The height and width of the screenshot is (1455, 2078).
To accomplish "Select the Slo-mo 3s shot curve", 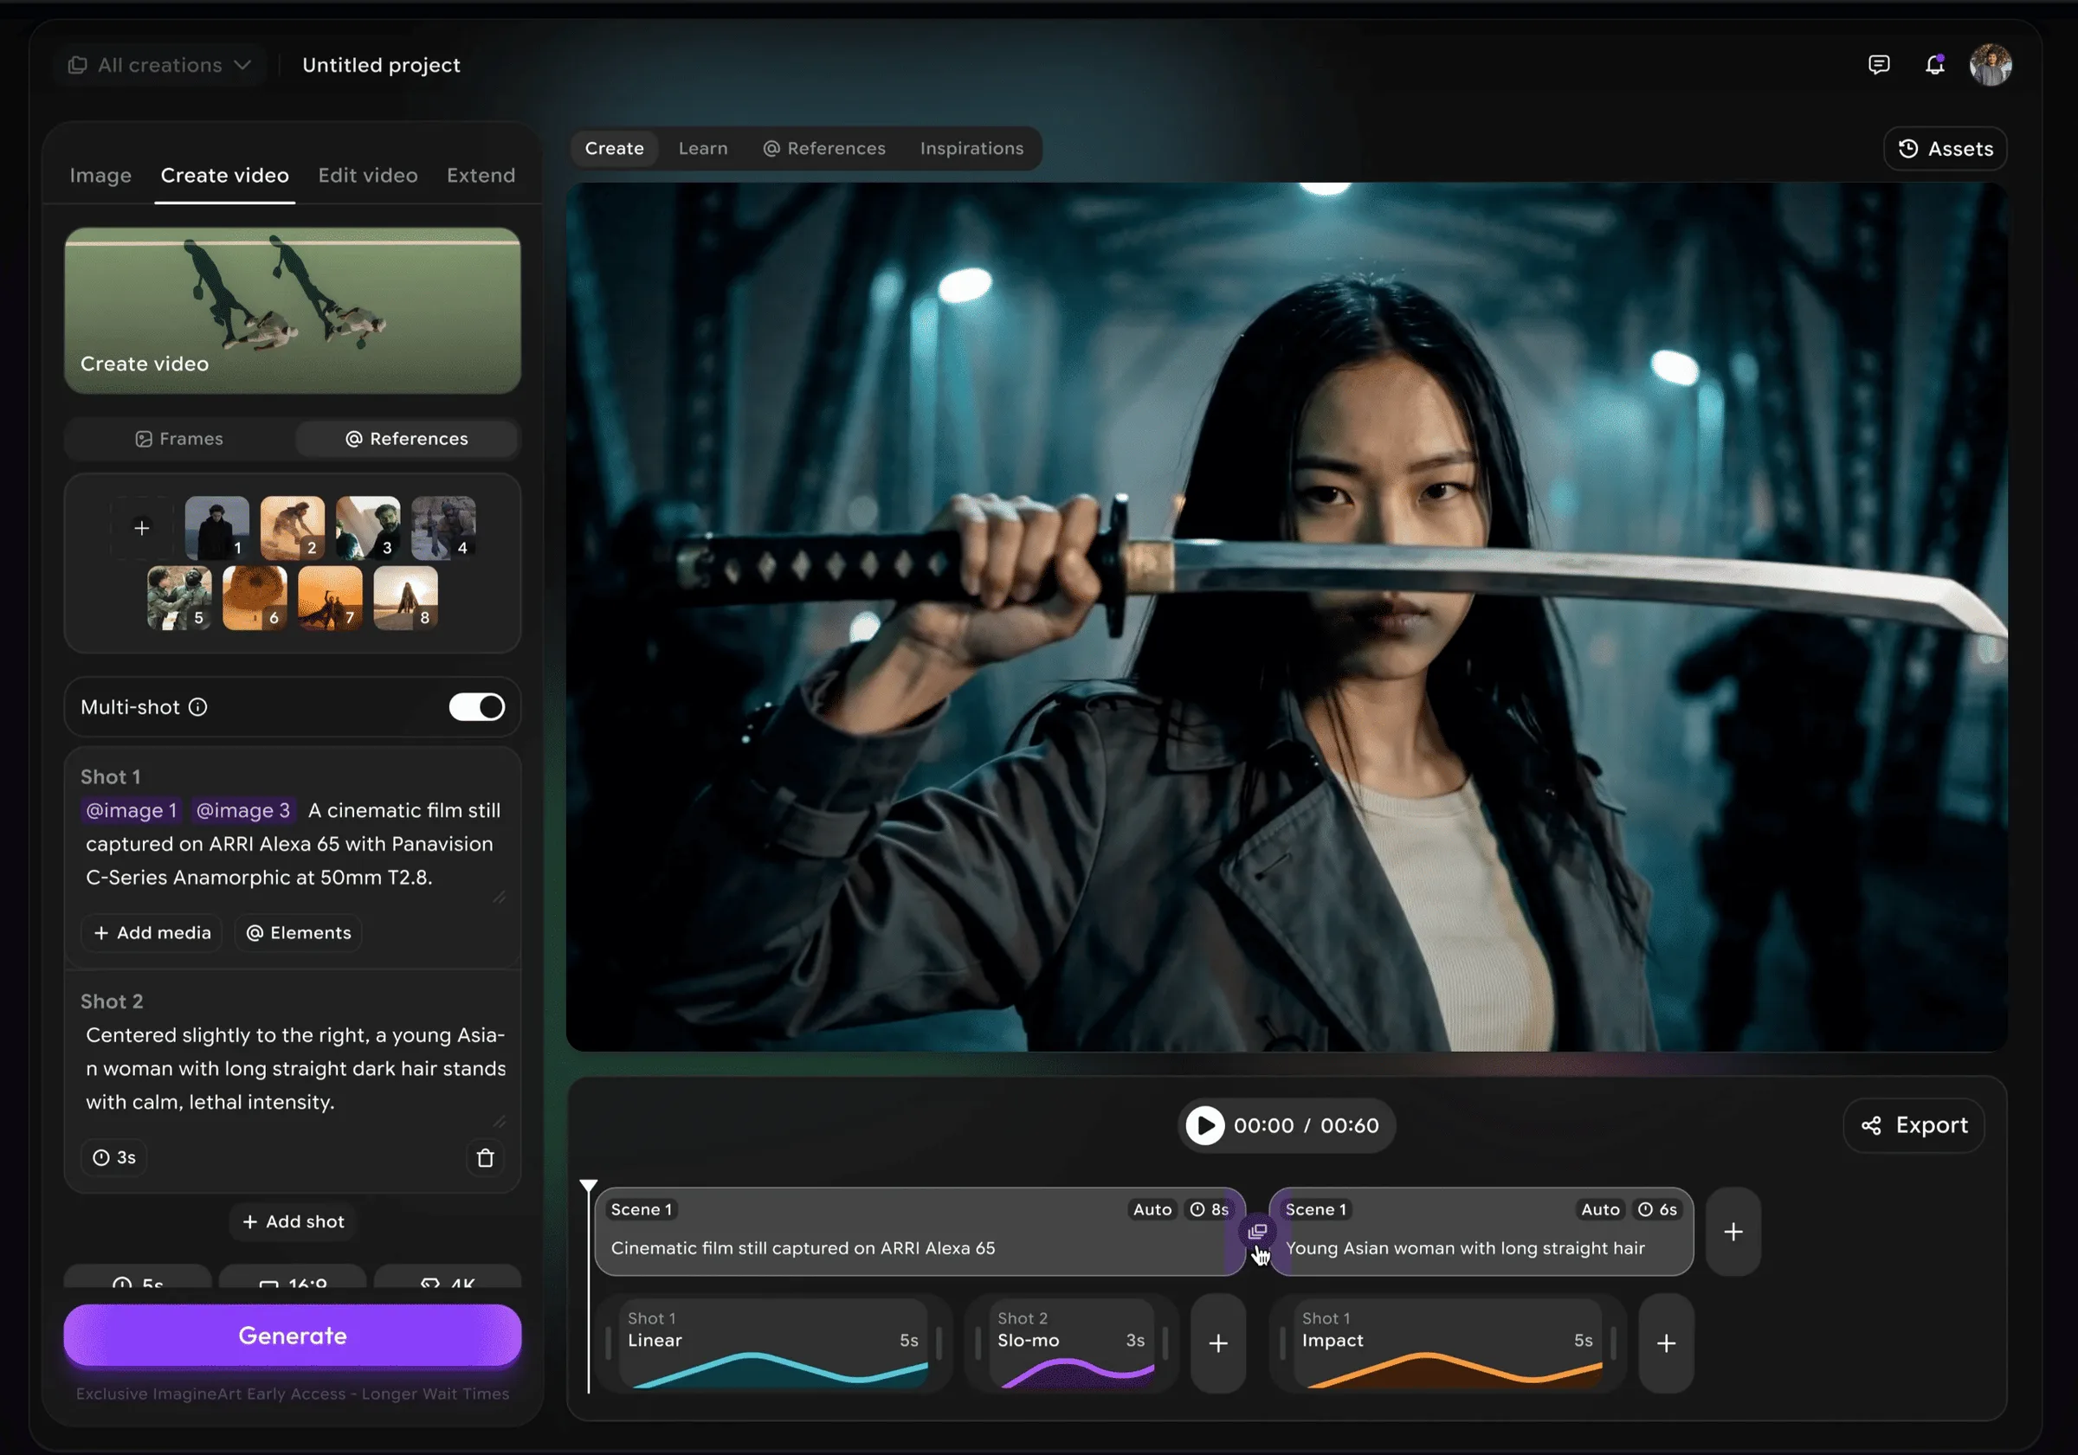I will [1071, 1342].
